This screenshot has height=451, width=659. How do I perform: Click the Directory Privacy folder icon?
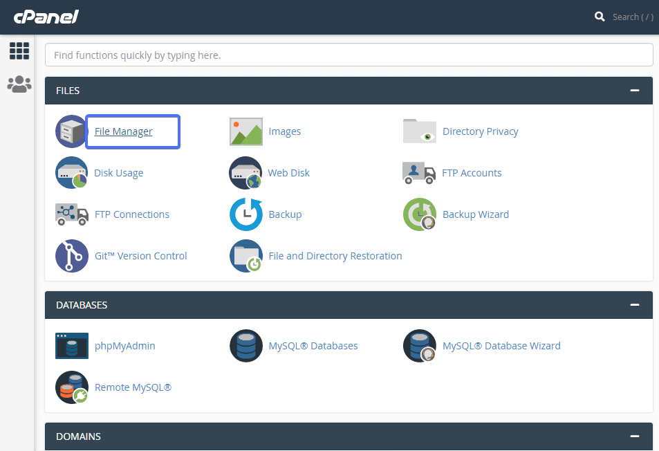(x=420, y=131)
